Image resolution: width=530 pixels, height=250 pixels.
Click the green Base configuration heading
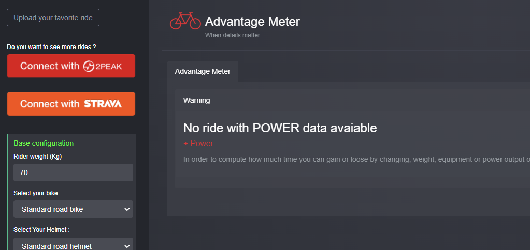click(x=44, y=143)
